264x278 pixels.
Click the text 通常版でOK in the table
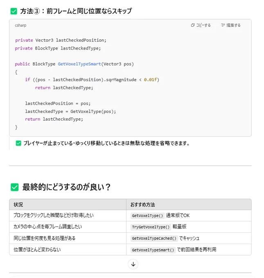pyautogui.click(x=178, y=215)
